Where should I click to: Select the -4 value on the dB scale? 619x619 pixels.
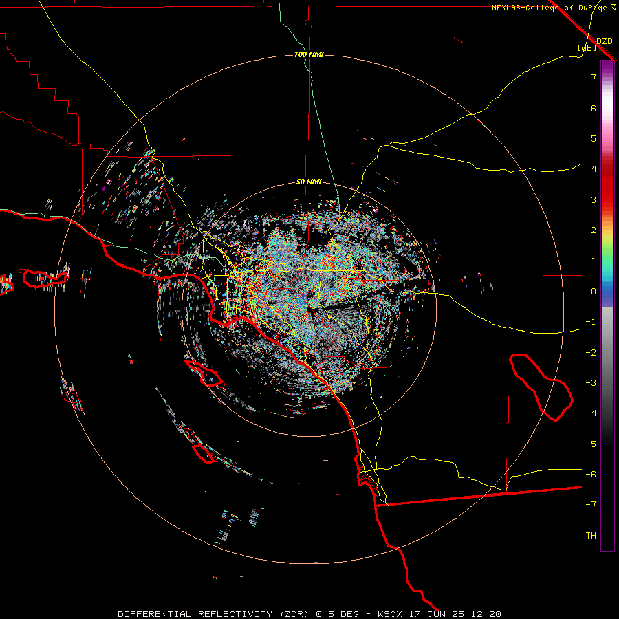point(591,413)
